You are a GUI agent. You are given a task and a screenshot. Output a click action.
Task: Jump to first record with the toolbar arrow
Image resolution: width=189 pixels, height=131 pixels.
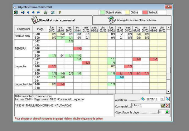click(23, 12)
